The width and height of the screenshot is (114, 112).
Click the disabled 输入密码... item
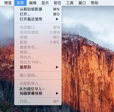click(x=38, y=75)
